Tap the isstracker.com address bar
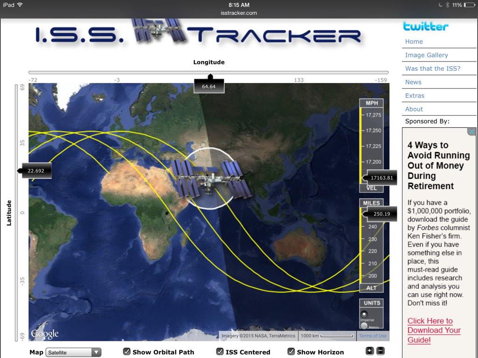This screenshot has width=478, height=358. 239,13
